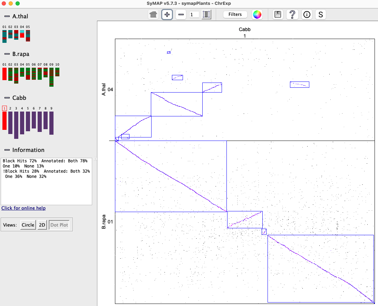Open the Filters dialog
The image size is (378, 306).
pyautogui.click(x=235, y=15)
